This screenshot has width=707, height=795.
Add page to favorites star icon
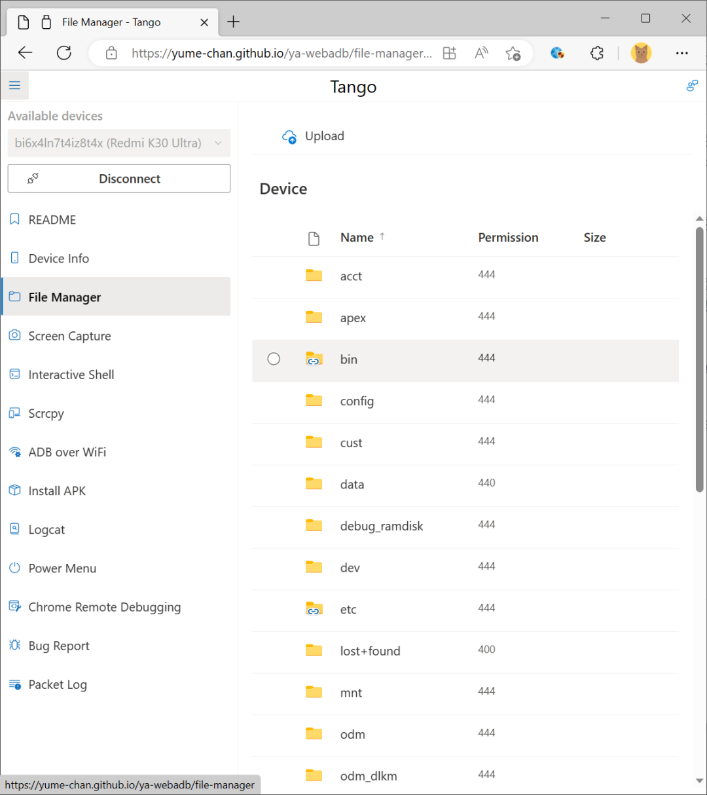click(513, 53)
